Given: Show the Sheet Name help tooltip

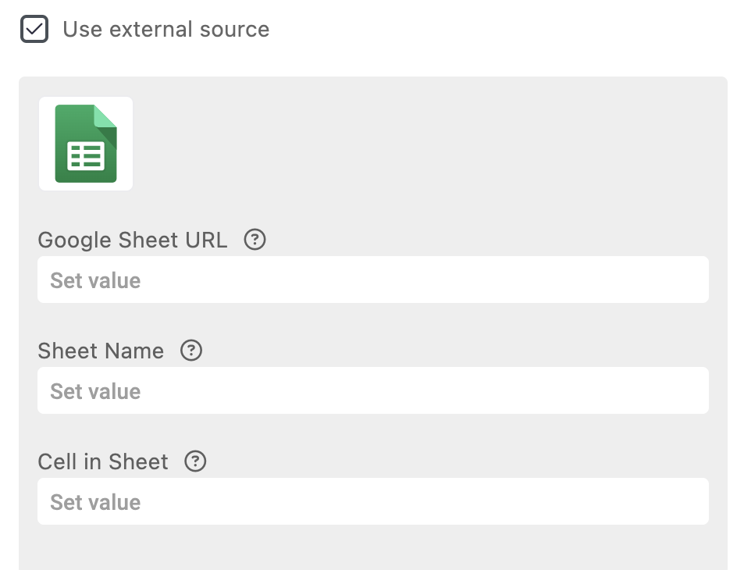Looking at the screenshot, I should point(191,351).
